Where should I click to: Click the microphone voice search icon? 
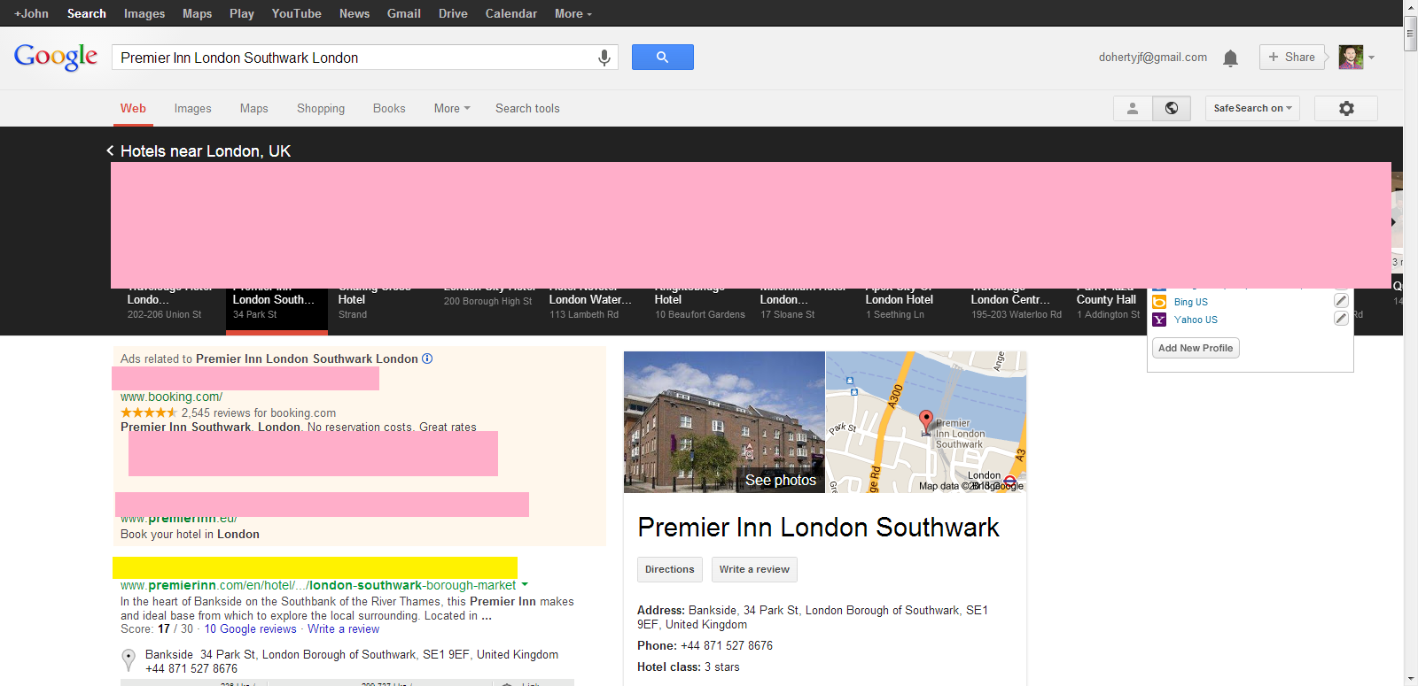[604, 58]
